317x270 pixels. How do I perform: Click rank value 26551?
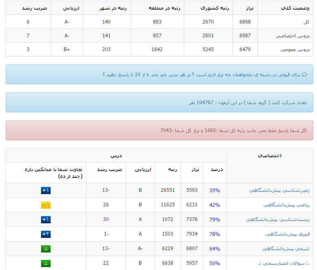coord(168,190)
